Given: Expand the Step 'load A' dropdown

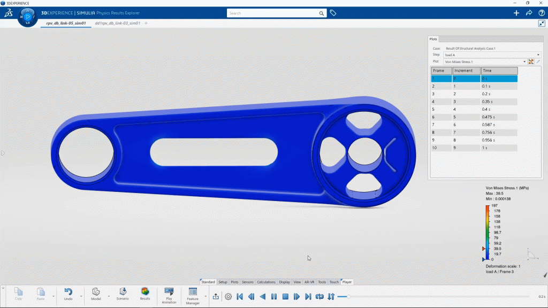Looking at the screenshot, I should pyautogui.click(x=538, y=55).
